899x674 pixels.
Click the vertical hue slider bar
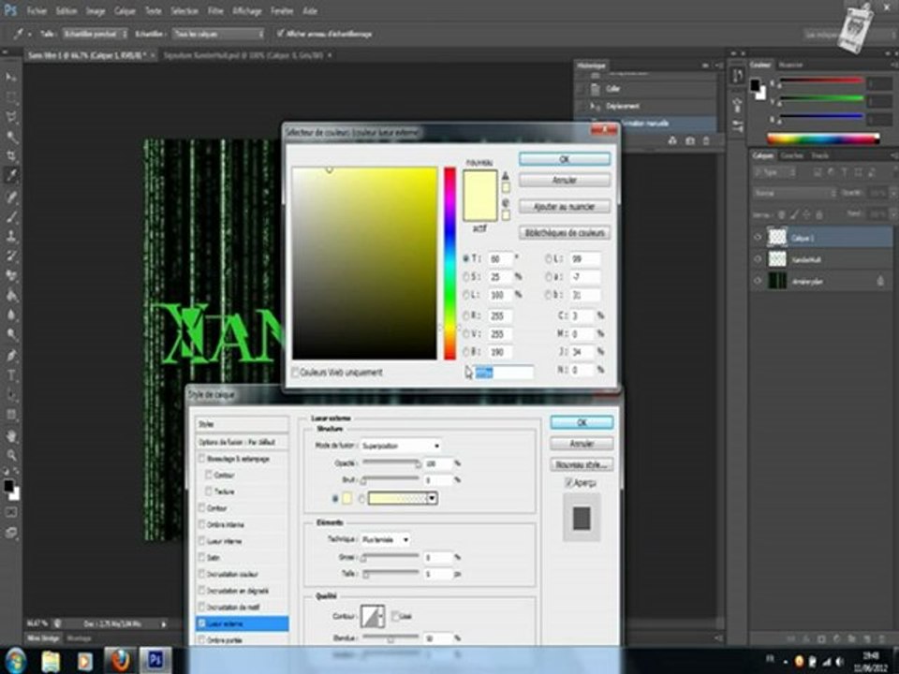click(450, 263)
